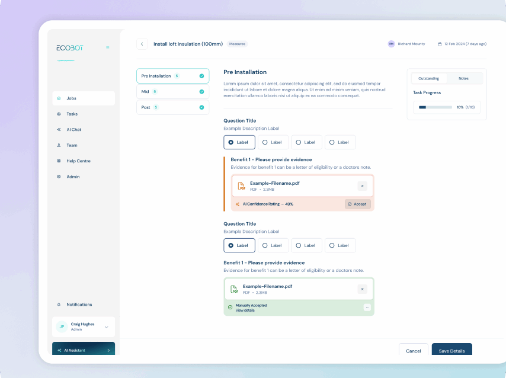Click the back arrow beside the job title
Viewport: 506px width, 378px height.
142,44
